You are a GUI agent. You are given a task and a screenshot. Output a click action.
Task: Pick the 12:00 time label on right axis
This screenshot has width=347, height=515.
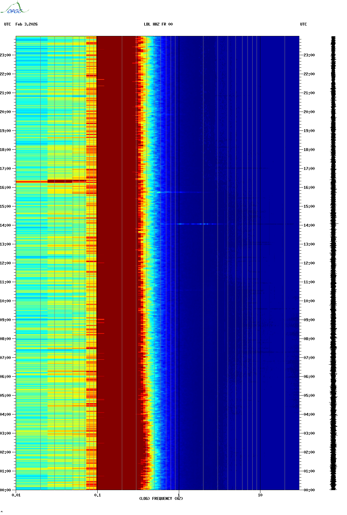[x=309, y=263]
